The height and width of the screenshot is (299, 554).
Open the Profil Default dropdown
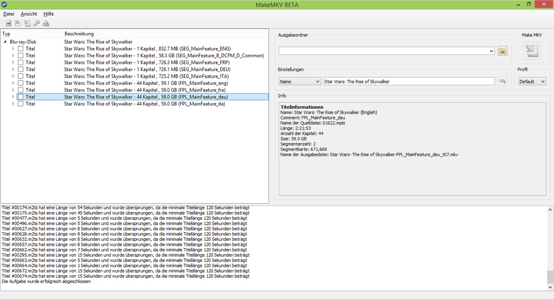532,81
